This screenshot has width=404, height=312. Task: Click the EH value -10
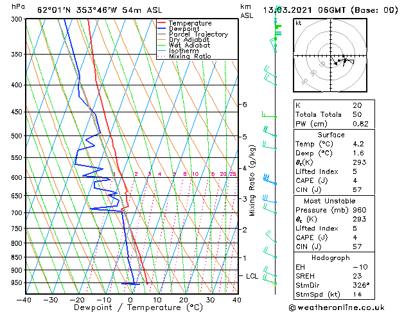[360, 267]
